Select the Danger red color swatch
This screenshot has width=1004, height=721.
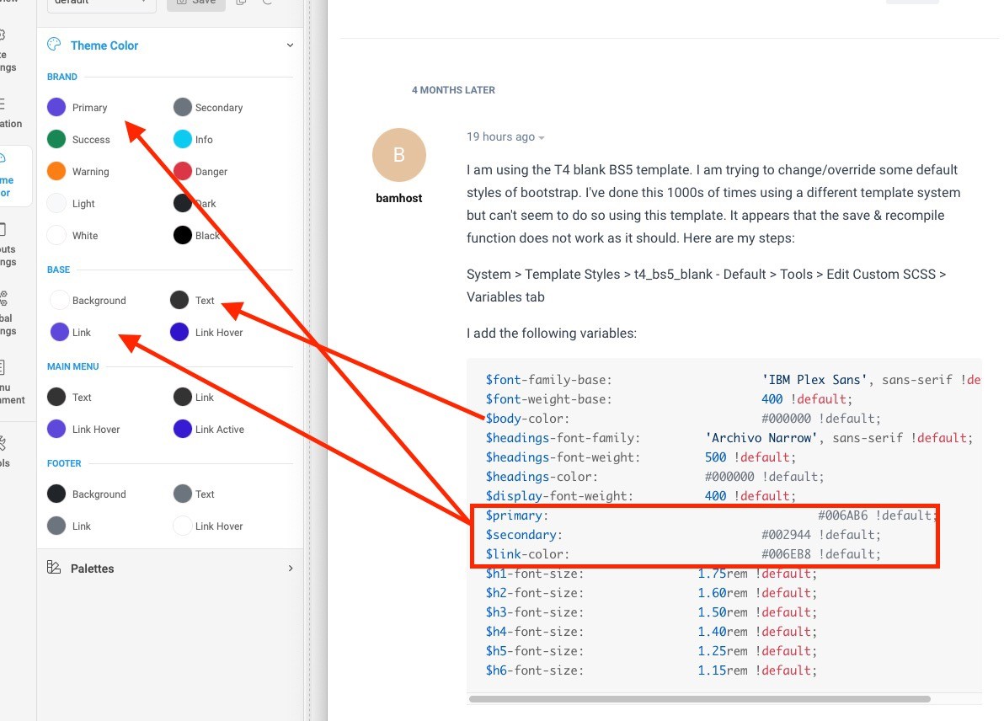(x=183, y=171)
